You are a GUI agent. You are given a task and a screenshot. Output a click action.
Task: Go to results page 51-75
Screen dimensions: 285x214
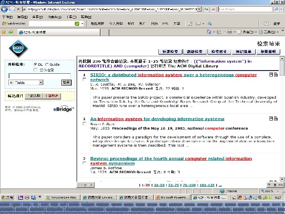[174, 185]
